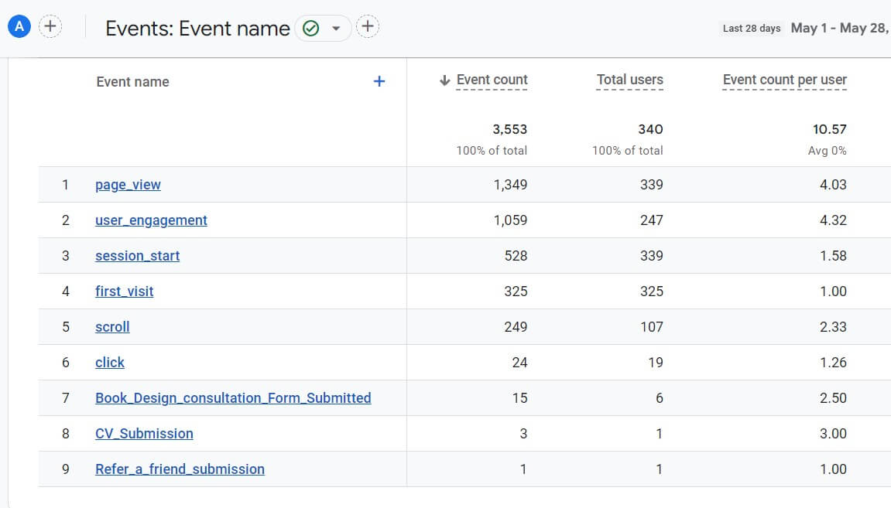Click the blue 'A' segment badge
891x508 pixels.
(19, 27)
